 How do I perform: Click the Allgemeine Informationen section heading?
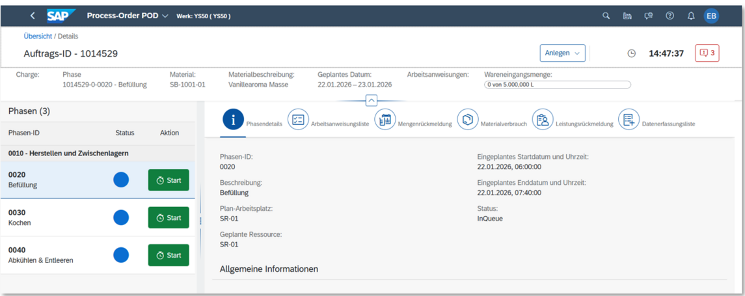click(269, 269)
